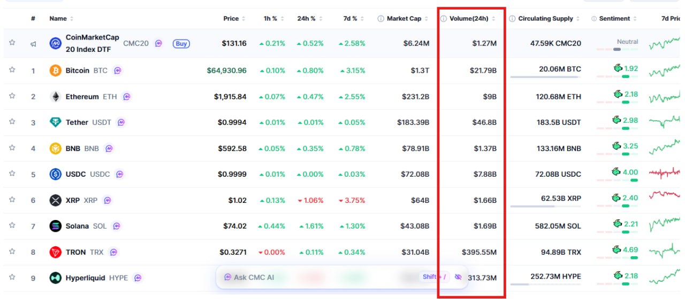
Task: Sort by Circulating Supply
Action: [550, 19]
